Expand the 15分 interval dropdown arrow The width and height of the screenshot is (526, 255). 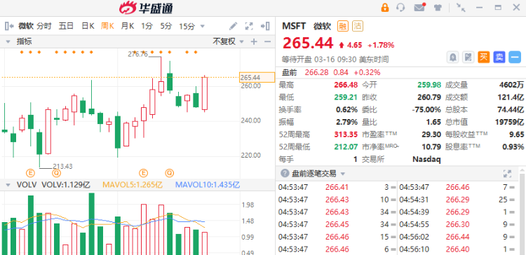coord(202,26)
